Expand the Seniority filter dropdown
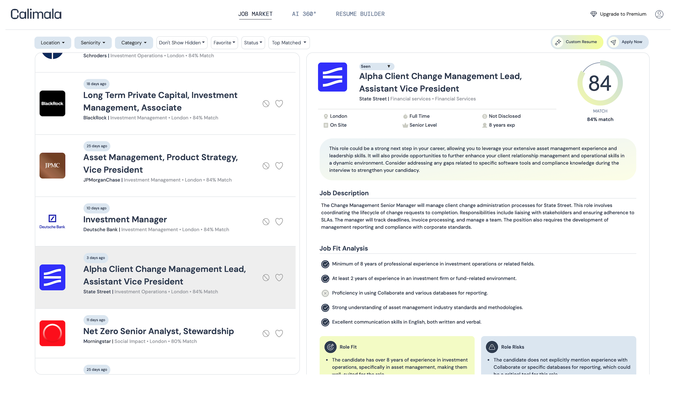The image size is (676, 393). click(93, 43)
